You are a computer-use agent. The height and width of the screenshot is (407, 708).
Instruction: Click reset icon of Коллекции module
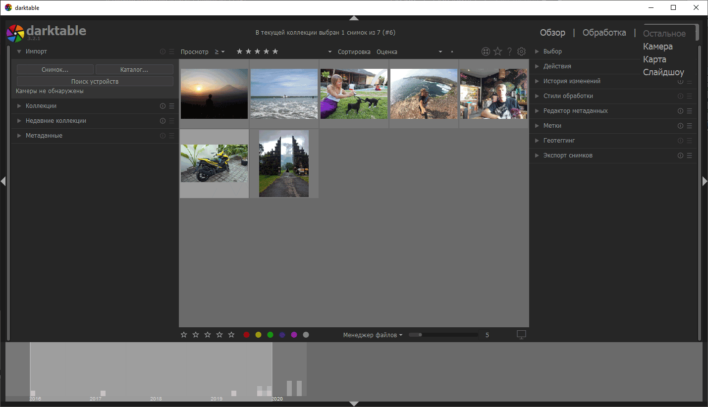click(x=163, y=106)
